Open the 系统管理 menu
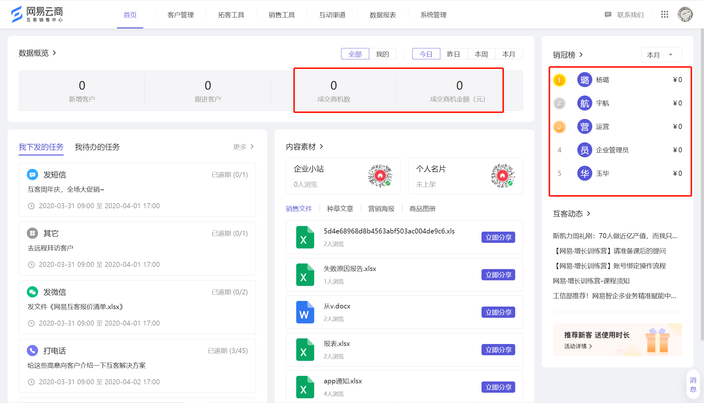704x403 pixels. 433,15
